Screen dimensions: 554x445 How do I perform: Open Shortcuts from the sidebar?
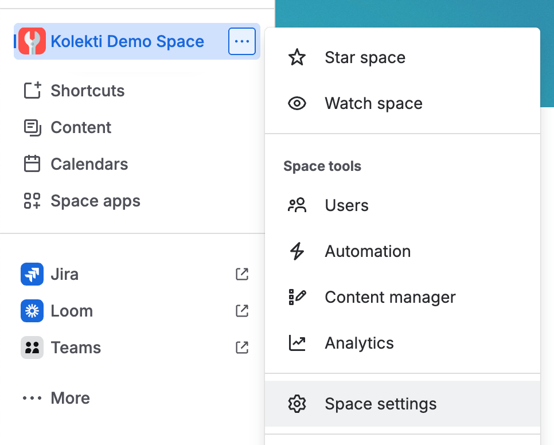[x=87, y=91]
